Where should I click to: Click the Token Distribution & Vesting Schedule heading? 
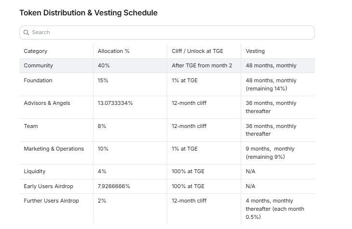(x=89, y=13)
